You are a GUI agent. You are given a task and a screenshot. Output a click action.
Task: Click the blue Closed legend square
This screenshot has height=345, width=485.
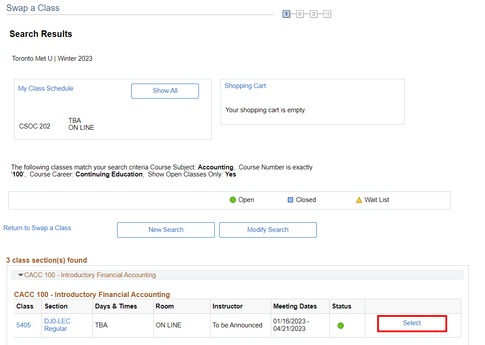(x=290, y=200)
